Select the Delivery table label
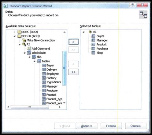Screen dimensions: 152x135 52,69
